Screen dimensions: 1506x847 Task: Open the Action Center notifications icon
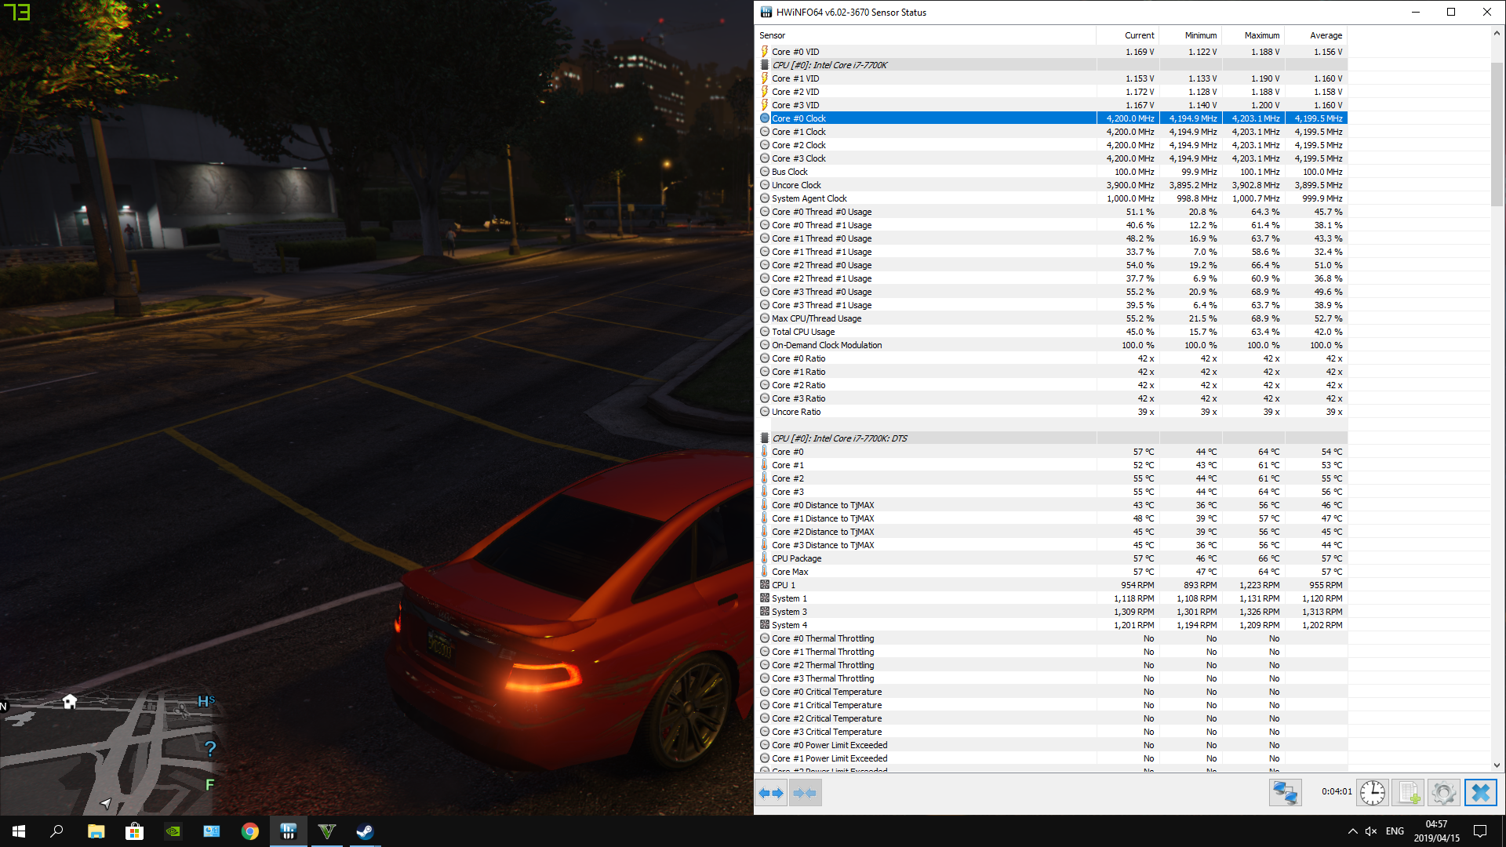click(x=1480, y=831)
